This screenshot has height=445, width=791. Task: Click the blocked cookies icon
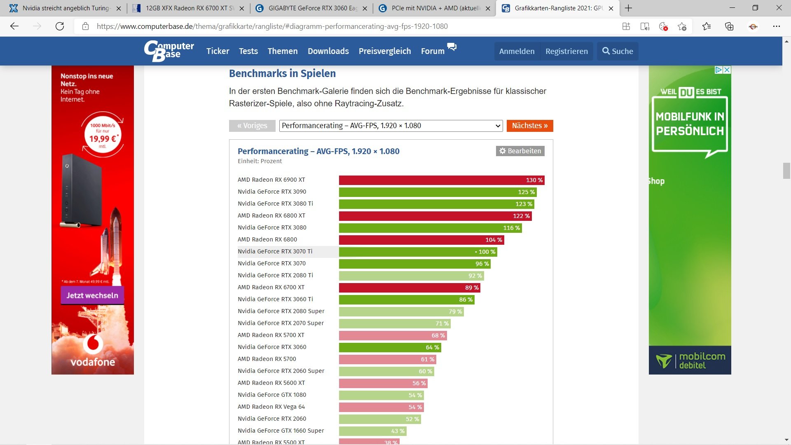[x=663, y=26]
